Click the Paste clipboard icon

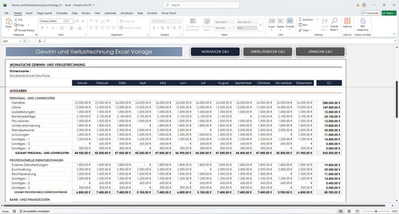tap(9, 23)
